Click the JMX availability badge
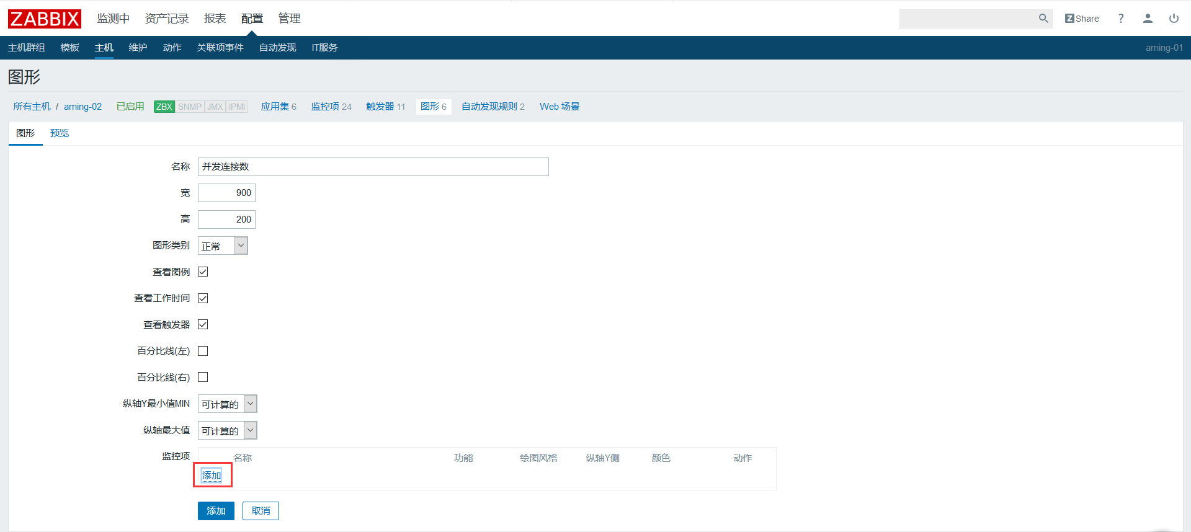Screen dimensions: 1191x532 [215, 107]
